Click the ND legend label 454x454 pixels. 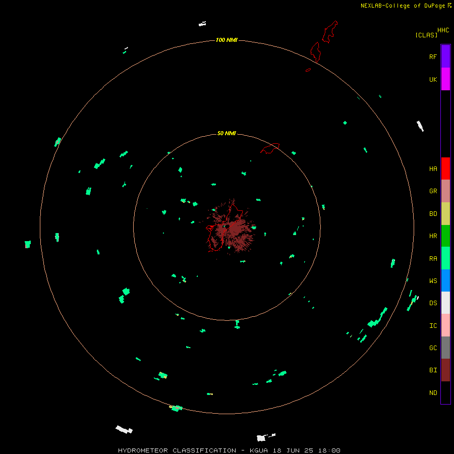[x=433, y=393]
